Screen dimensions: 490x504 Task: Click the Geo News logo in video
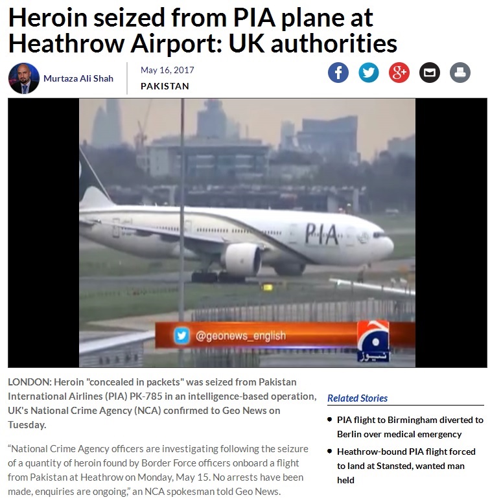[373, 341]
